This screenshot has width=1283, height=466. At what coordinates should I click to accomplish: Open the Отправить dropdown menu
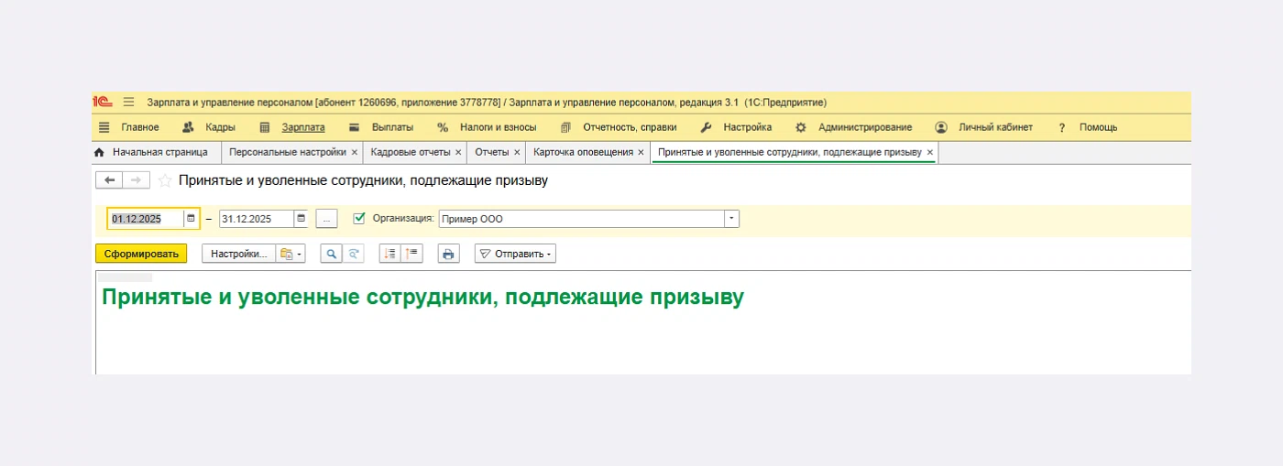tap(515, 254)
